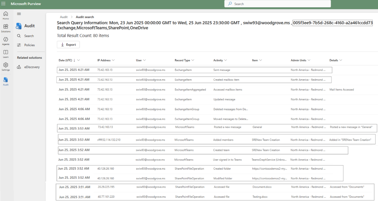The height and width of the screenshot is (201, 378).
Task: Open the Admin Units column dropdown
Action: (309, 60)
